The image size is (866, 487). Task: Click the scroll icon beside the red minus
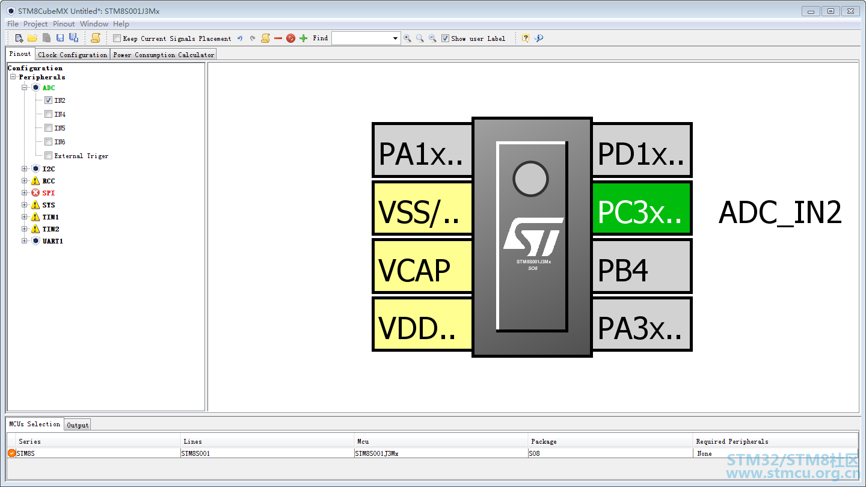pyautogui.click(x=265, y=38)
